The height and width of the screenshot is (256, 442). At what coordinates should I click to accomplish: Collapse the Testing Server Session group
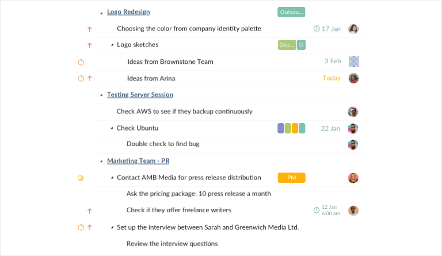(x=101, y=95)
